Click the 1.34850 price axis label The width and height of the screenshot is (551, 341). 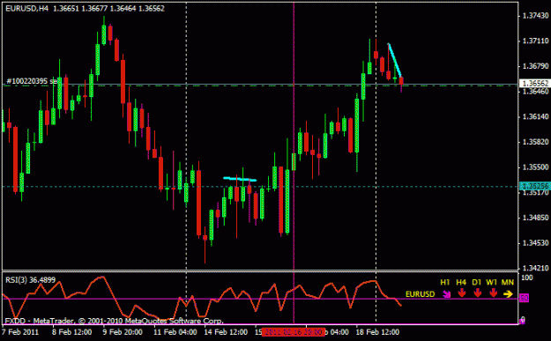click(x=535, y=218)
